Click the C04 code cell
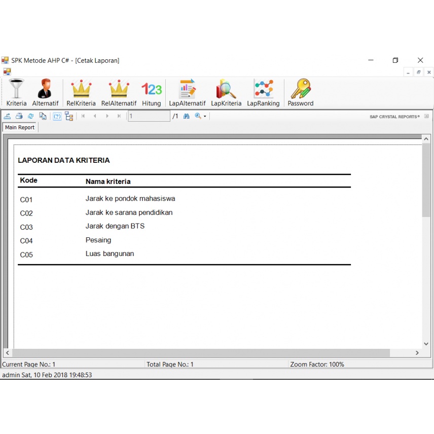The height and width of the screenshot is (434, 434). (x=26, y=241)
